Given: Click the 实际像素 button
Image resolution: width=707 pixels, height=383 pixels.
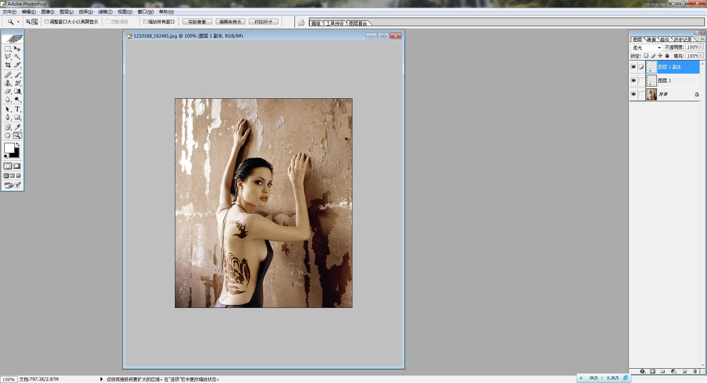Looking at the screenshot, I should pos(197,22).
